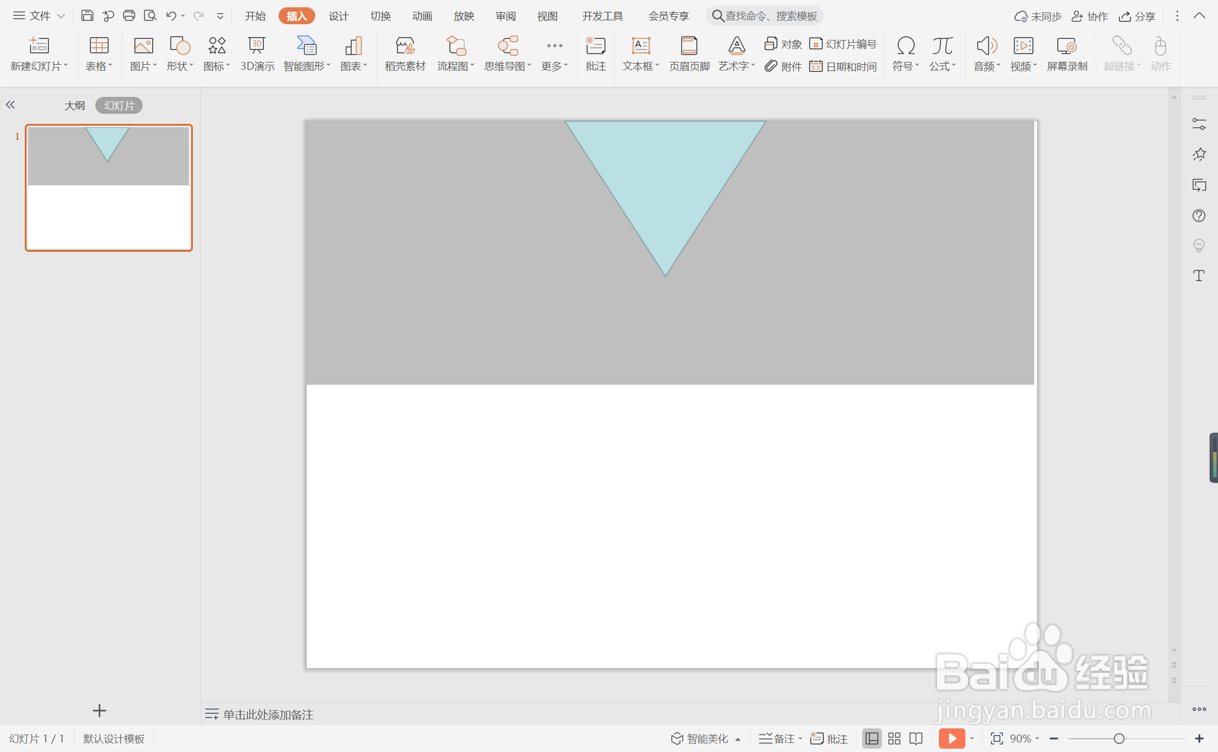Screen dimensions: 1218x752
Task: Open the 3D演示 tool
Action: click(257, 54)
